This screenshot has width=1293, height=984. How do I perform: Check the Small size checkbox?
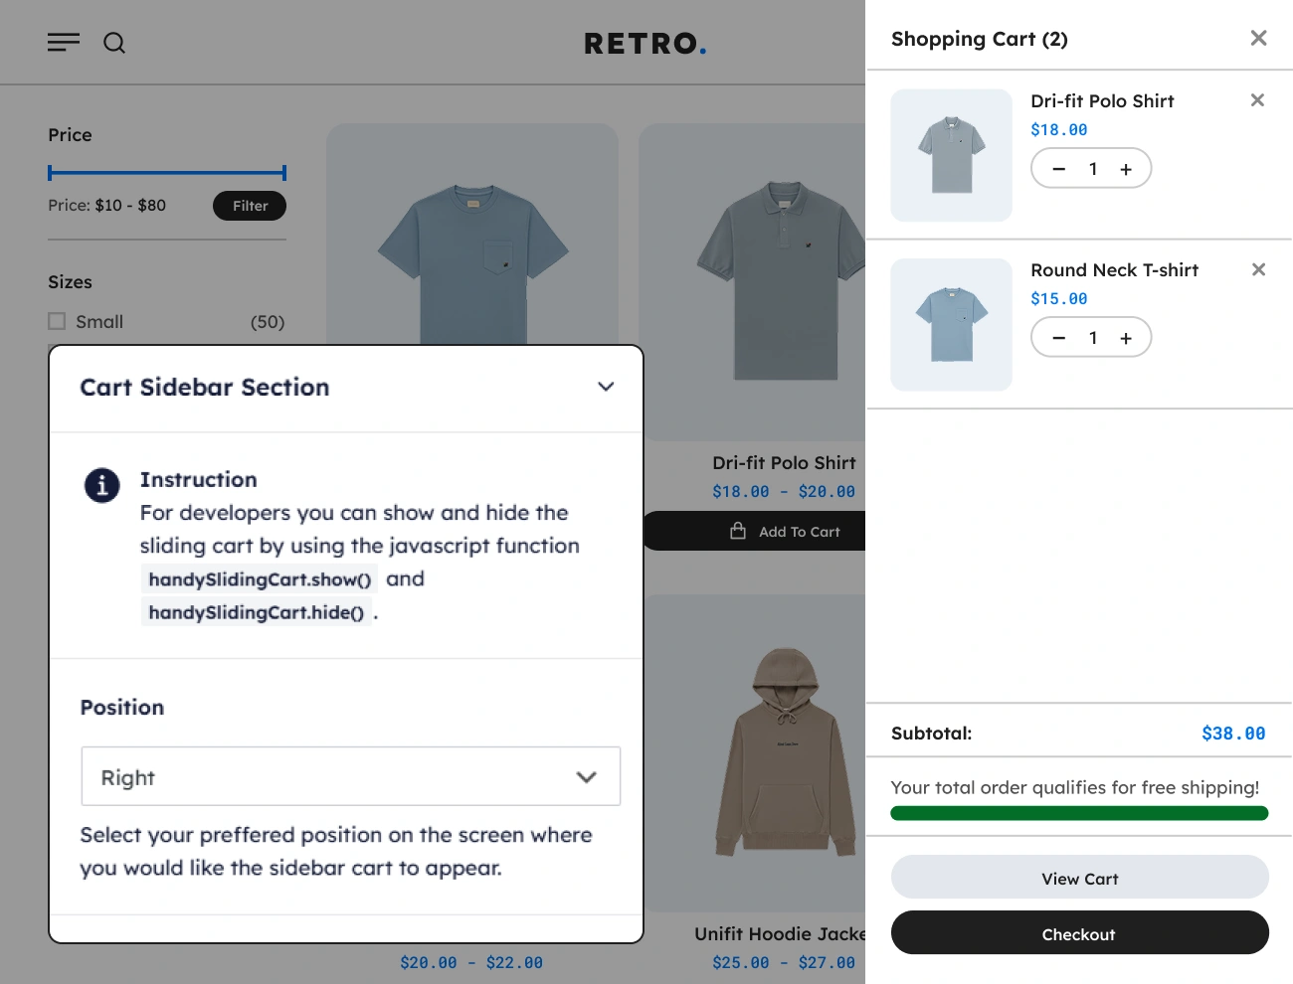(x=57, y=321)
